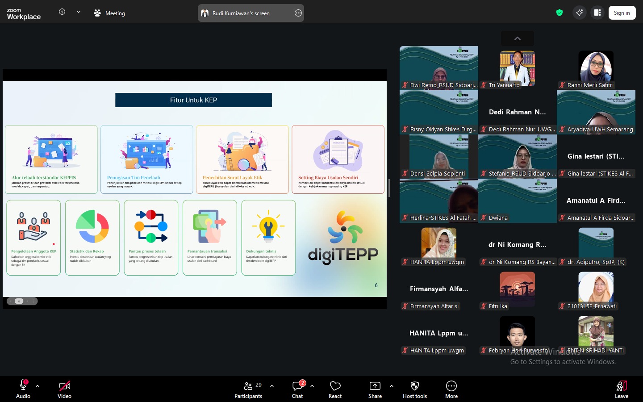Open options on Rudi Kurniawan's screen
Screen dimensions: 643x402
298,13
